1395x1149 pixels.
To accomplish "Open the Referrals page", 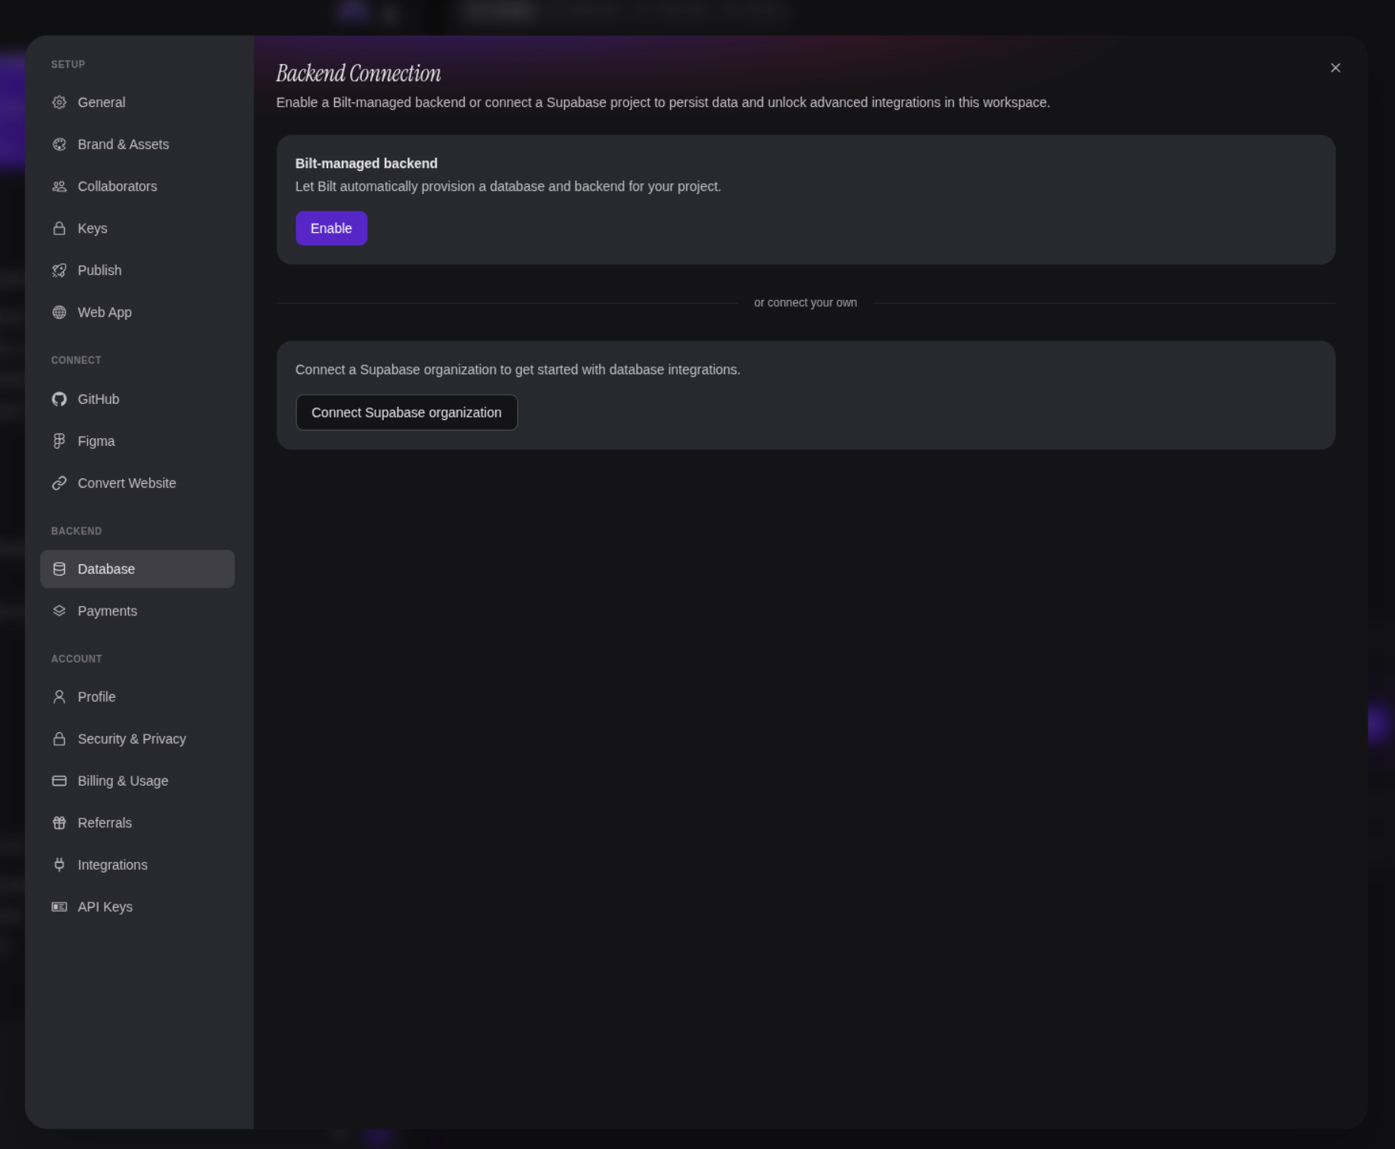I will pos(137,823).
